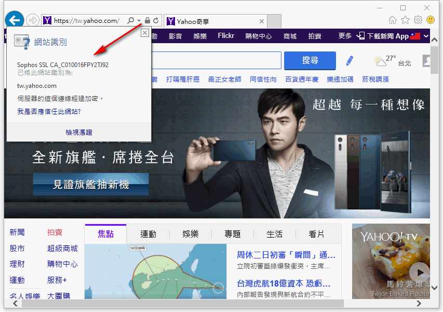This screenshot has height=312, width=443.
Task: Close the Yahoo奇摩 browser tab
Action: tap(262, 21)
